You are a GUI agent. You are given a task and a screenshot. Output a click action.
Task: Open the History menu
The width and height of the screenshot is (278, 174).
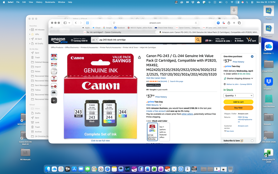[39, 2]
